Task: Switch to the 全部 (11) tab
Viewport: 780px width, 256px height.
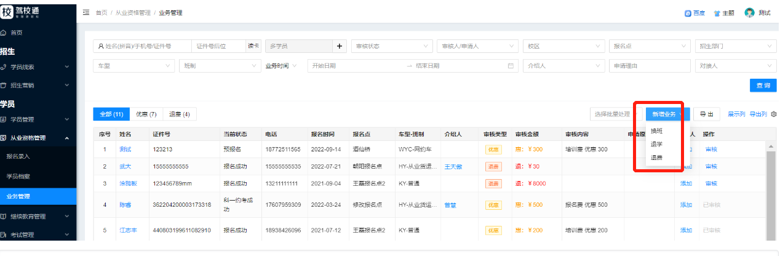Action: click(x=111, y=114)
